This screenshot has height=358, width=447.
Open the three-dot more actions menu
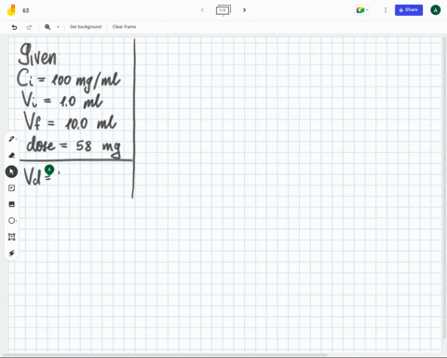coord(386,10)
